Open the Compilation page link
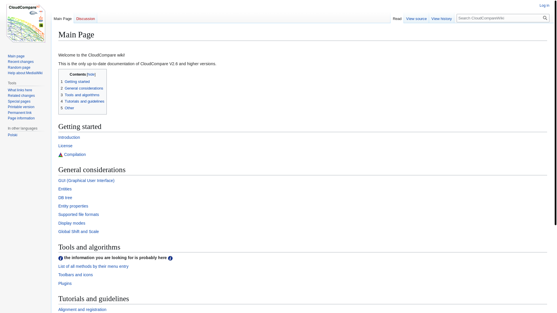 coord(75,154)
